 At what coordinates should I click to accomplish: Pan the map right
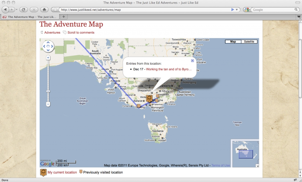(x=52, y=46)
